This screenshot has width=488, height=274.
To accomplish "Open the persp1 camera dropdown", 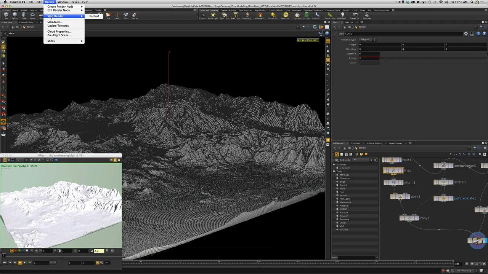I will 302,40.
